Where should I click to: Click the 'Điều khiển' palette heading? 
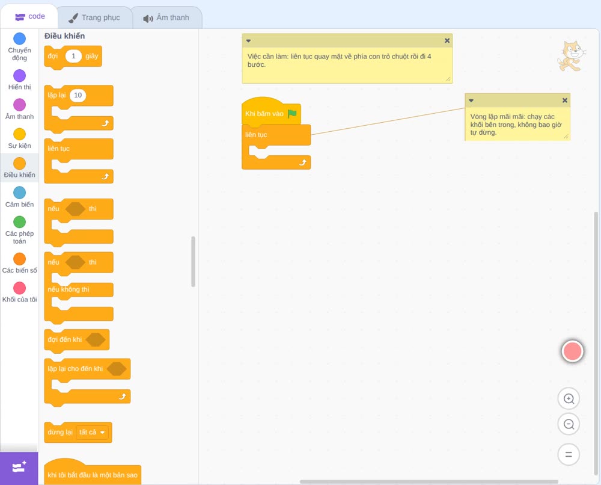[65, 36]
